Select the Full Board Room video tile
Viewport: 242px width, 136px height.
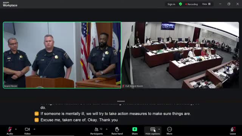point(180,55)
